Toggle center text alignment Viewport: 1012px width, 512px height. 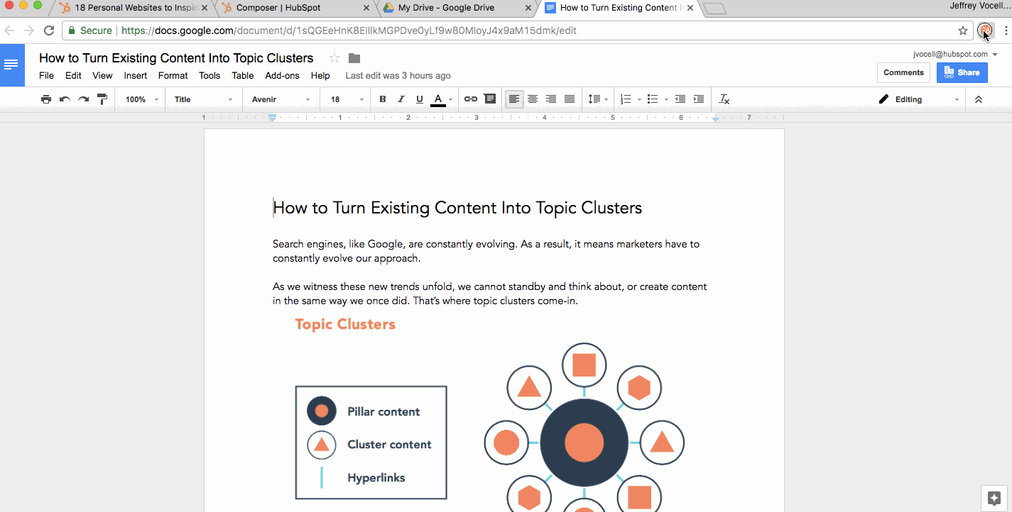point(533,99)
